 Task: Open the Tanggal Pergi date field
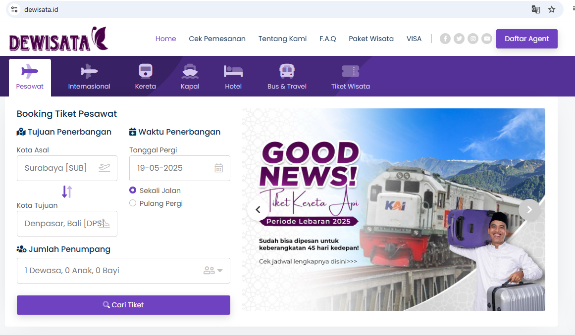(x=179, y=168)
